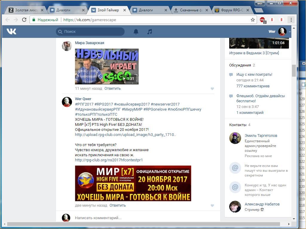Close the Скачанные файлы tab

click(x=207, y=10)
